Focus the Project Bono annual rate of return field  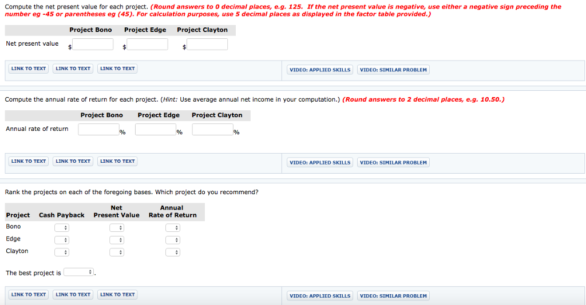click(98, 130)
